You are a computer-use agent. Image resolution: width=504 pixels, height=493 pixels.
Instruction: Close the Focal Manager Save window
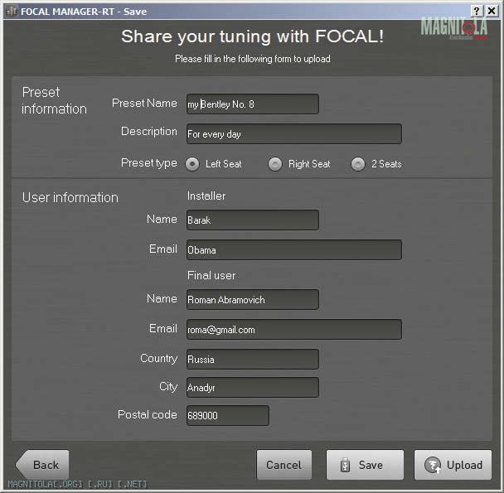coord(492,12)
